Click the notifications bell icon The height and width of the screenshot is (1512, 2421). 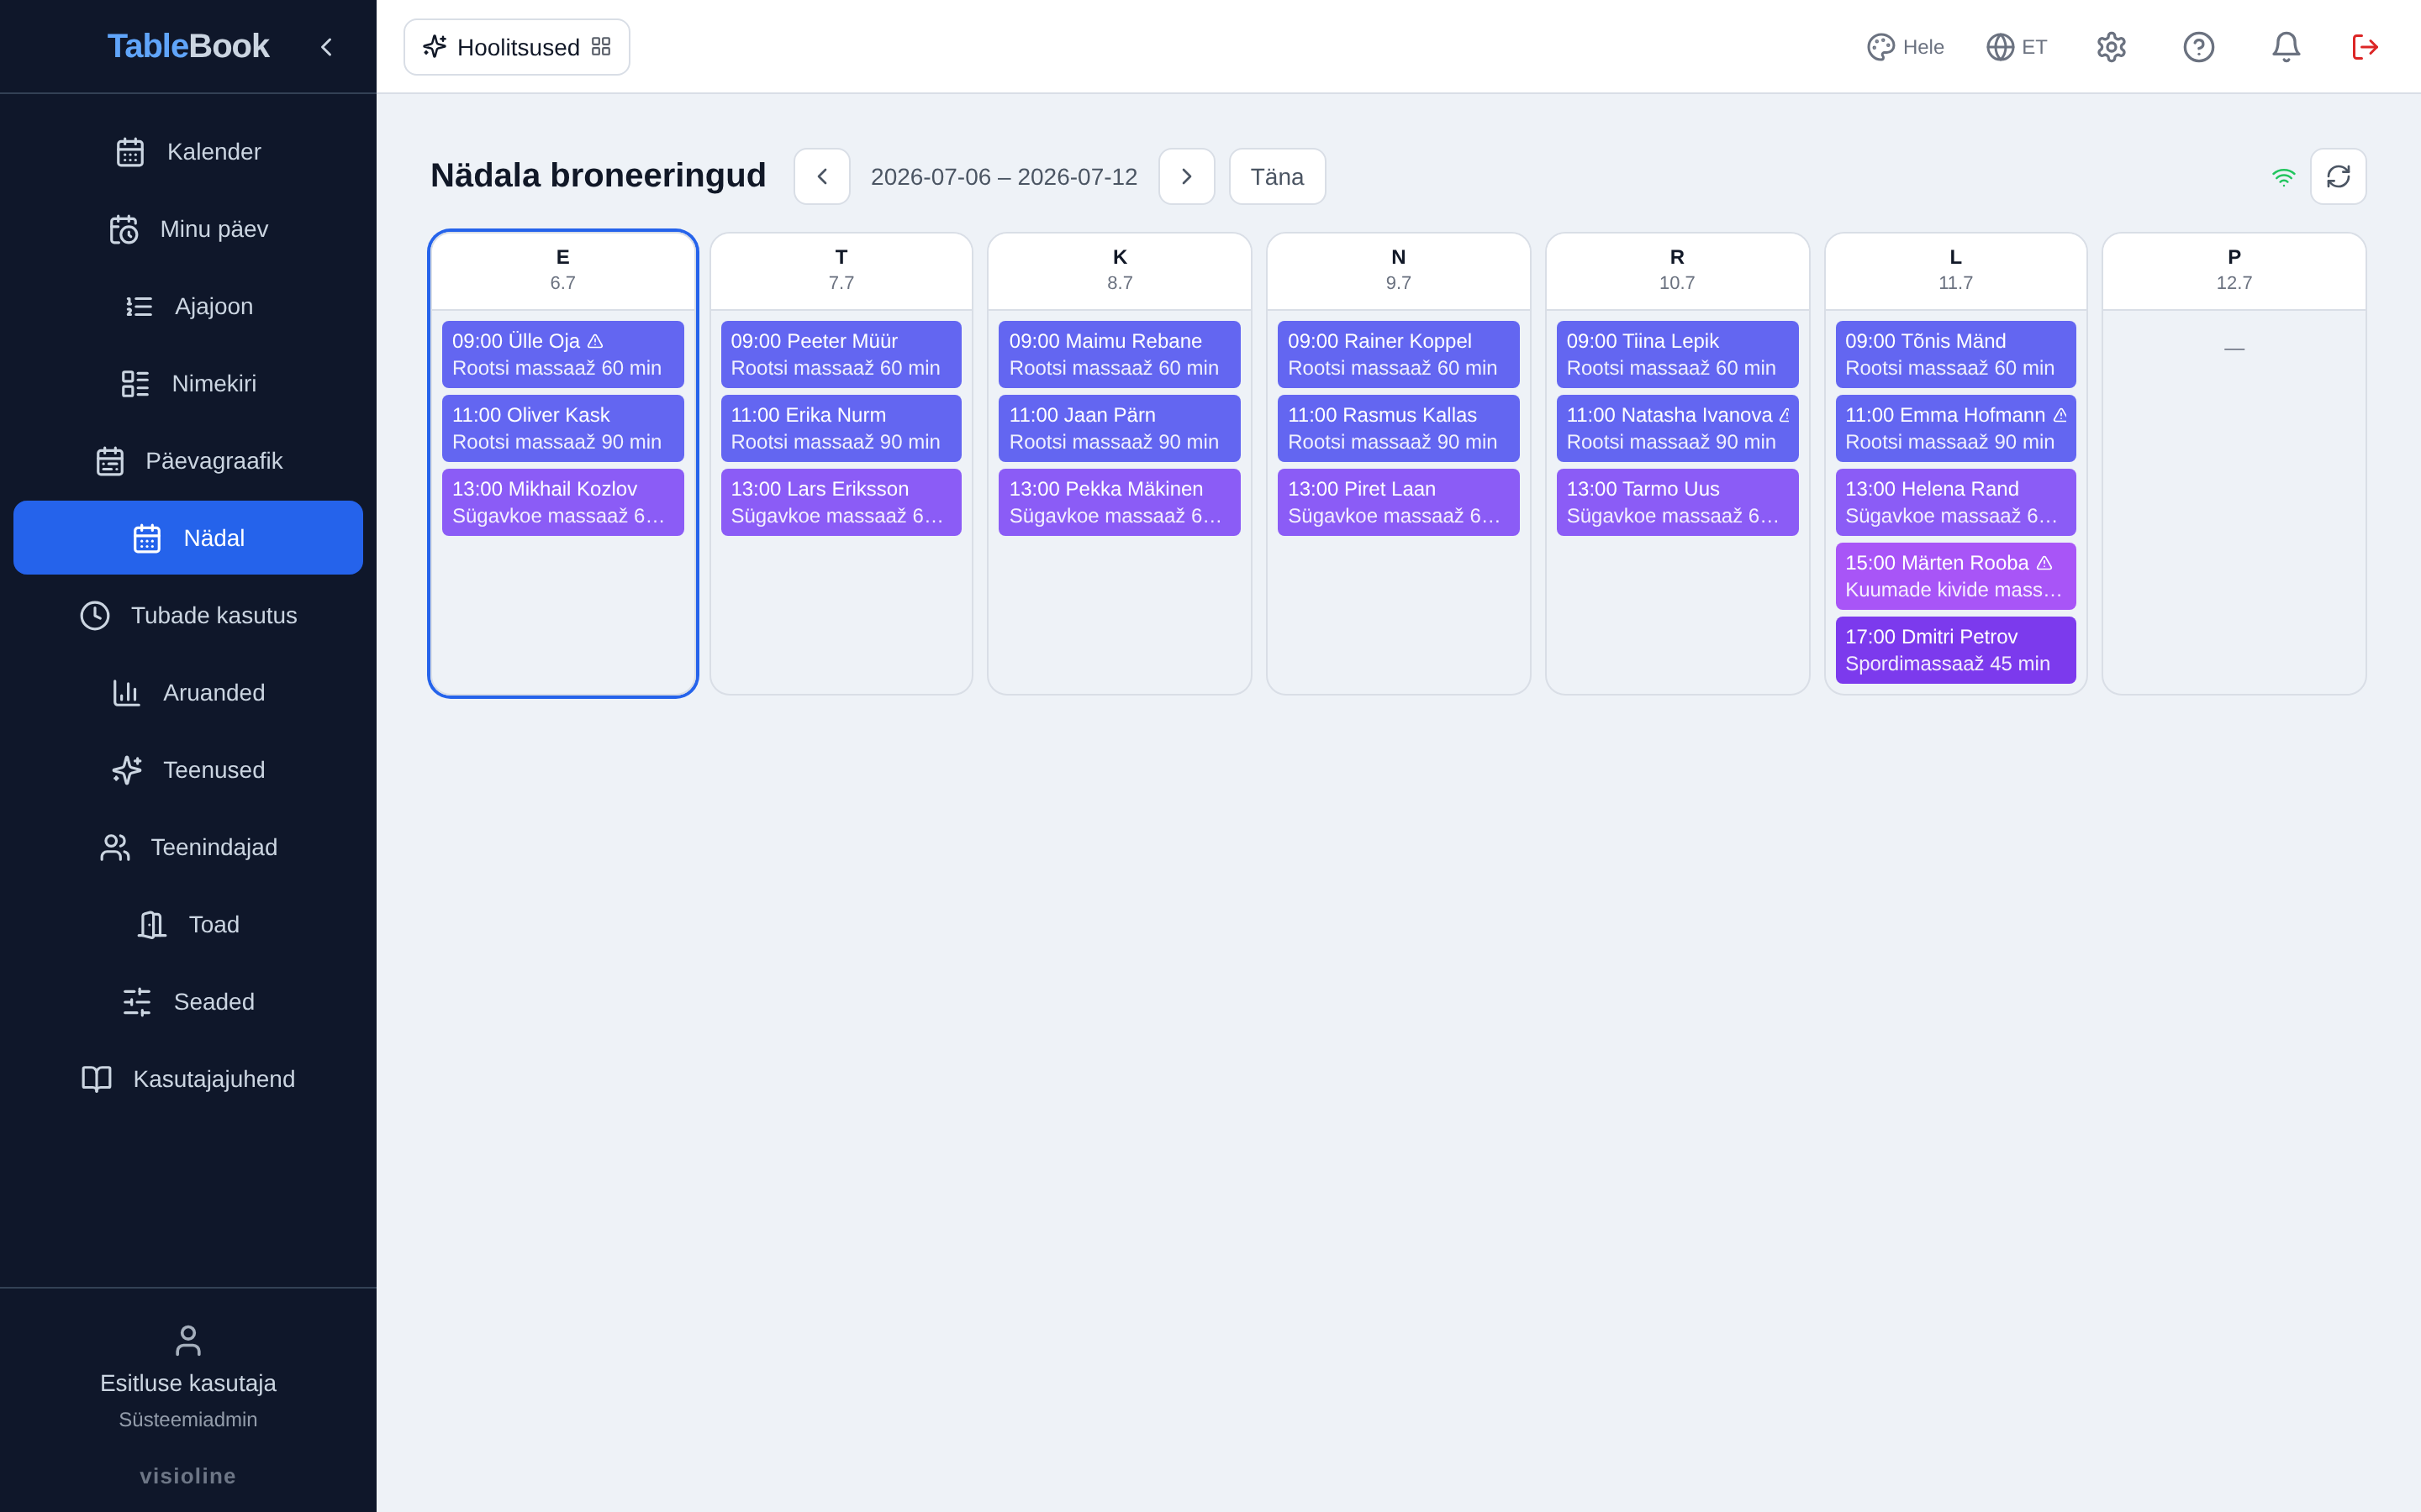tap(2285, 47)
